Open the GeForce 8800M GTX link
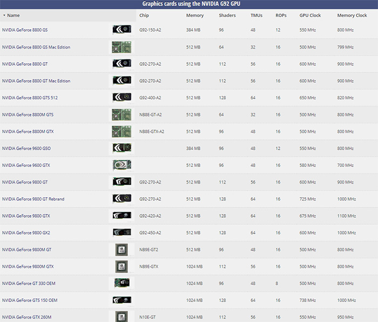Image resolution: width=378 pixels, height=322 pixels. coord(28,131)
